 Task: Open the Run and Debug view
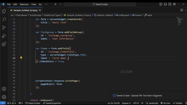pos(4,36)
